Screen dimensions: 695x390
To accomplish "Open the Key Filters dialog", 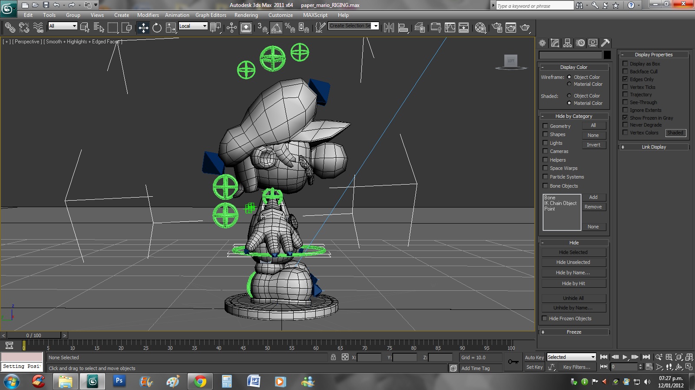I will point(576,367).
